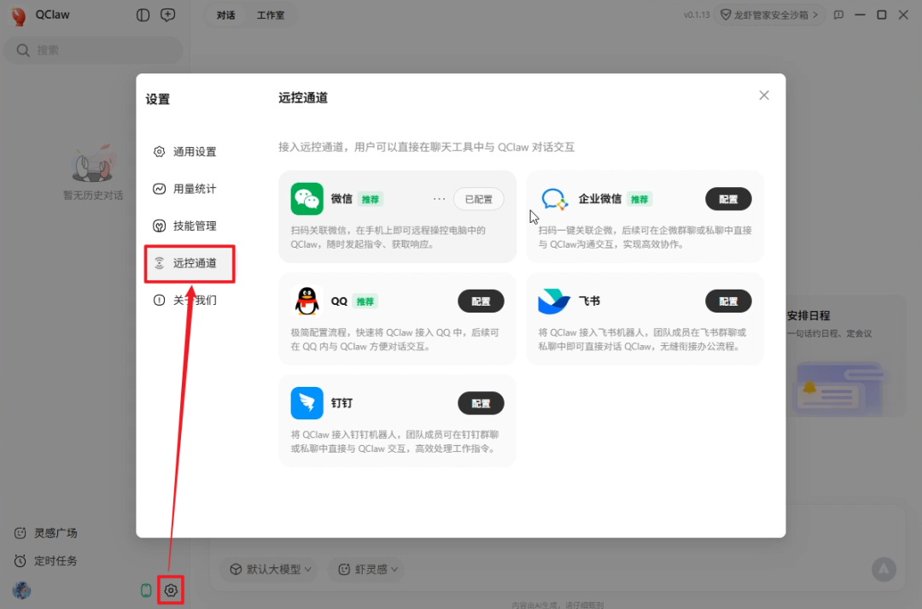Switch to the 对话 tab
This screenshot has height=609, width=922.
point(225,15)
